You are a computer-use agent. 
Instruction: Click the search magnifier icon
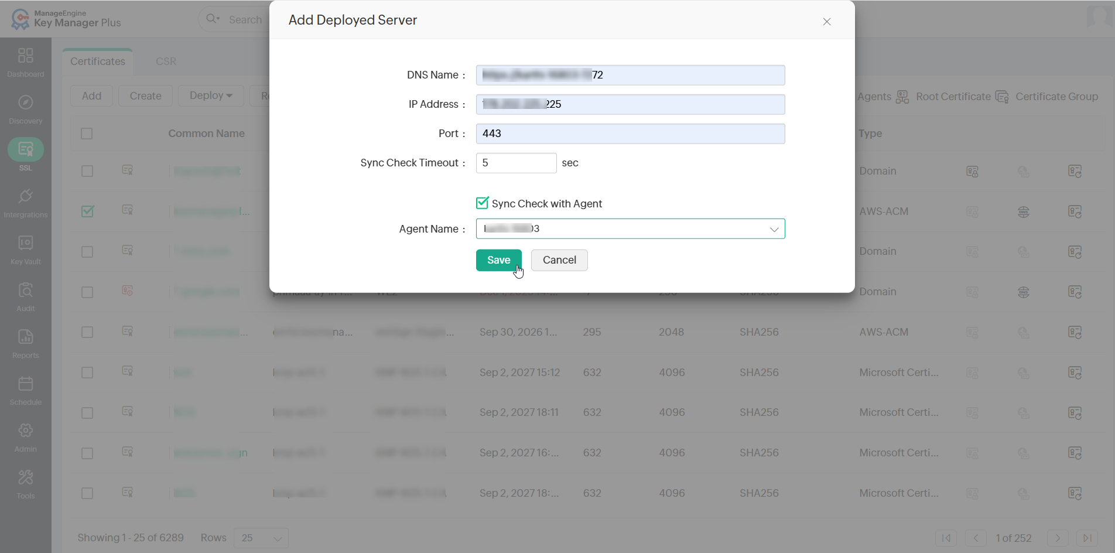[x=212, y=19]
